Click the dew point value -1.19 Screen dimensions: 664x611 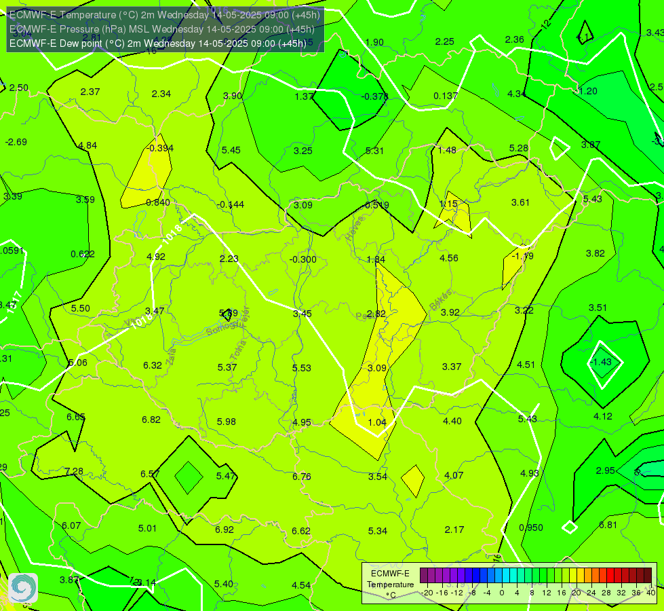pyautogui.click(x=522, y=256)
